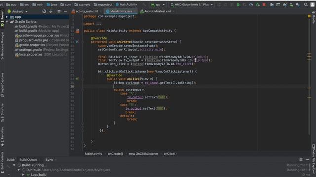
Task: Click the yellow warning indicator atop editor scrollbar
Action: 309,16
